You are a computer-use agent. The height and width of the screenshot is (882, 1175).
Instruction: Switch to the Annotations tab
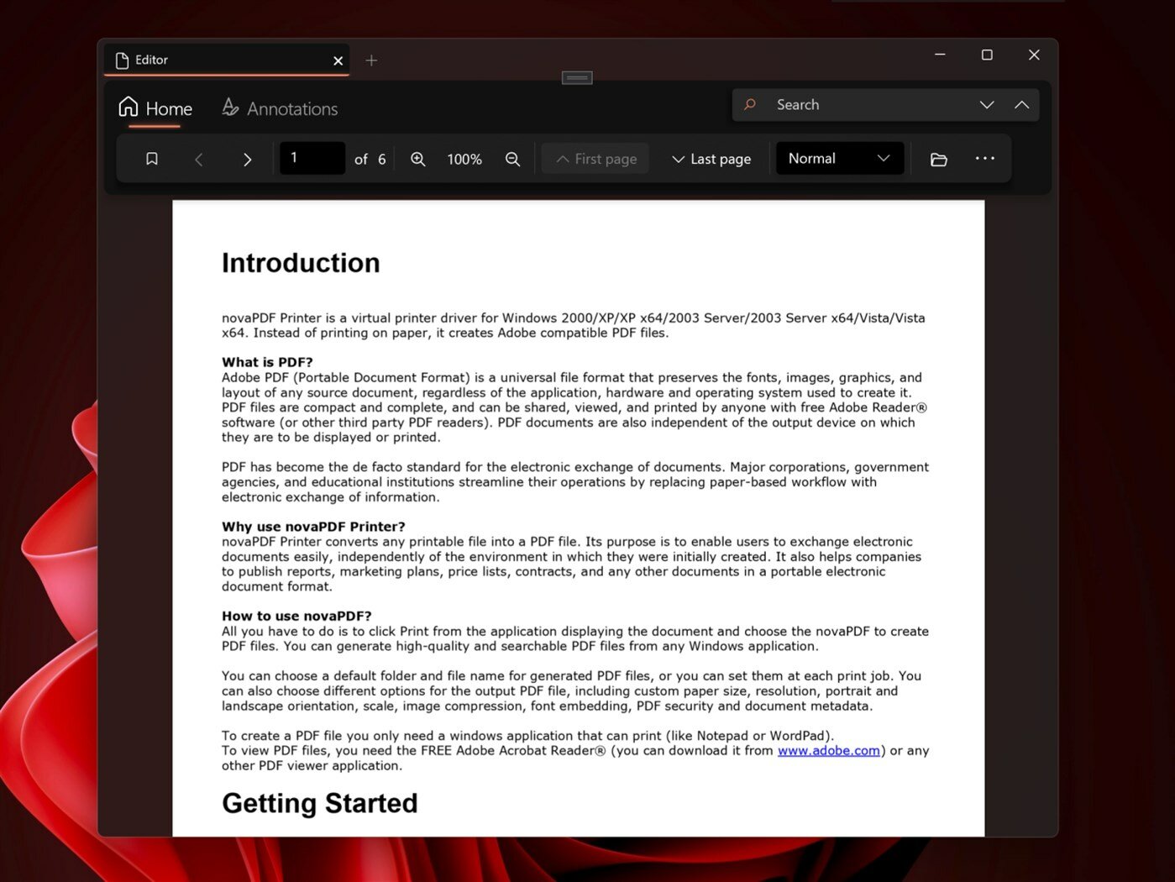280,108
